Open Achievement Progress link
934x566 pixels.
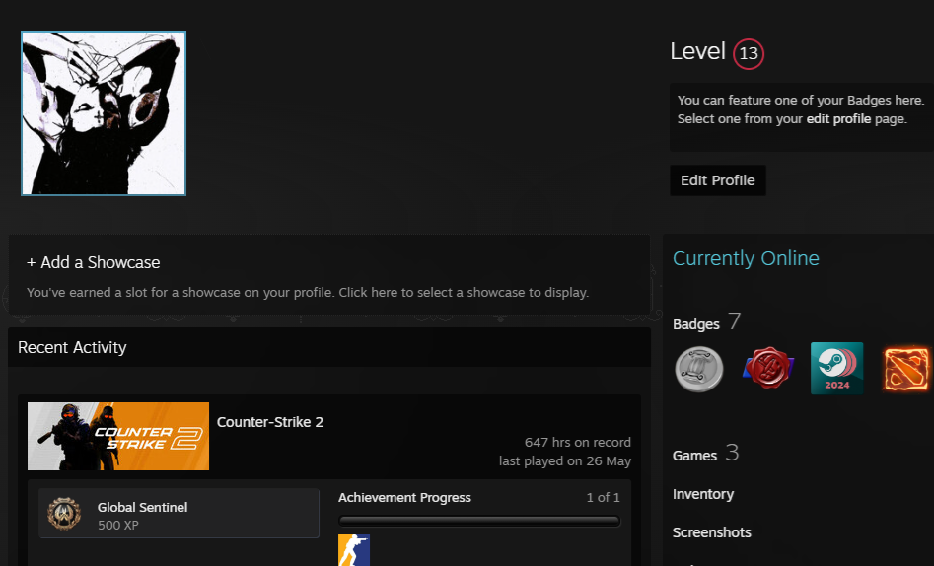coord(404,498)
